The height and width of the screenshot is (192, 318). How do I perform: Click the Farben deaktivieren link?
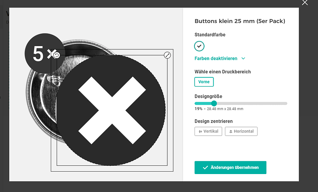pyautogui.click(x=216, y=58)
